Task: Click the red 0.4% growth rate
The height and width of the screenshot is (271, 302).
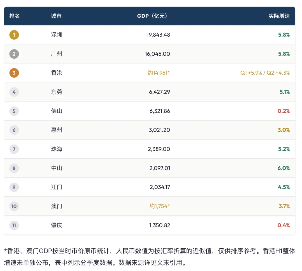Action: 284,225
